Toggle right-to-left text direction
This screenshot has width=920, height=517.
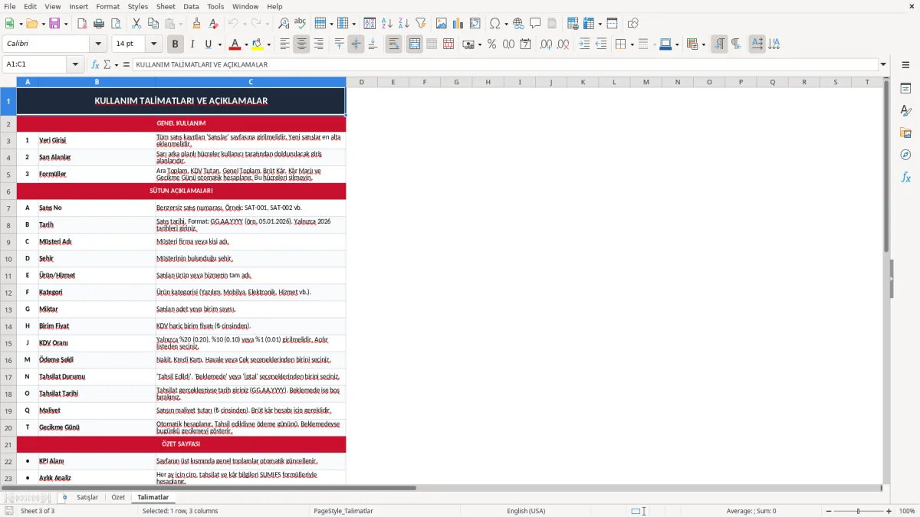click(736, 44)
